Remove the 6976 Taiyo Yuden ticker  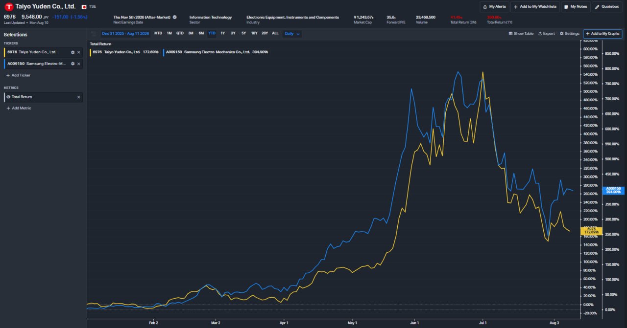tap(78, 52)
